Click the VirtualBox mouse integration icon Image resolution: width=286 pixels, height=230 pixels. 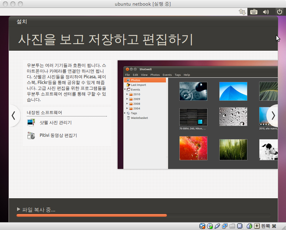[249, 226]
